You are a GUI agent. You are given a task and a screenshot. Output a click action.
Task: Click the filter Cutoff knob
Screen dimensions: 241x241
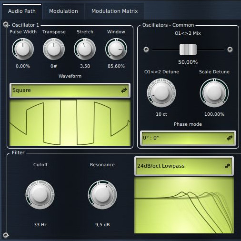pos(40,195)
